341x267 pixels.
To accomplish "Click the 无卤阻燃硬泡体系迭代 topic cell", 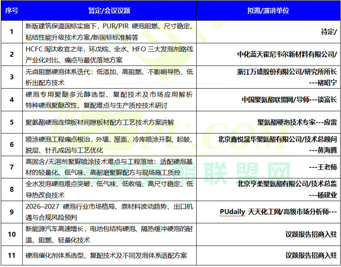I will tap(109, 77).
